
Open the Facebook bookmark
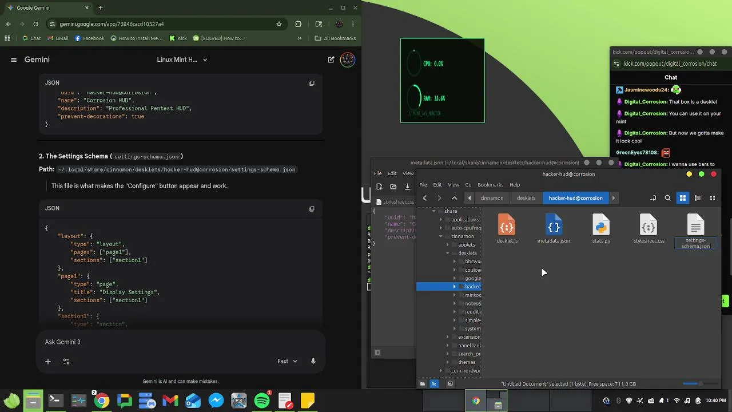(89, 38)
